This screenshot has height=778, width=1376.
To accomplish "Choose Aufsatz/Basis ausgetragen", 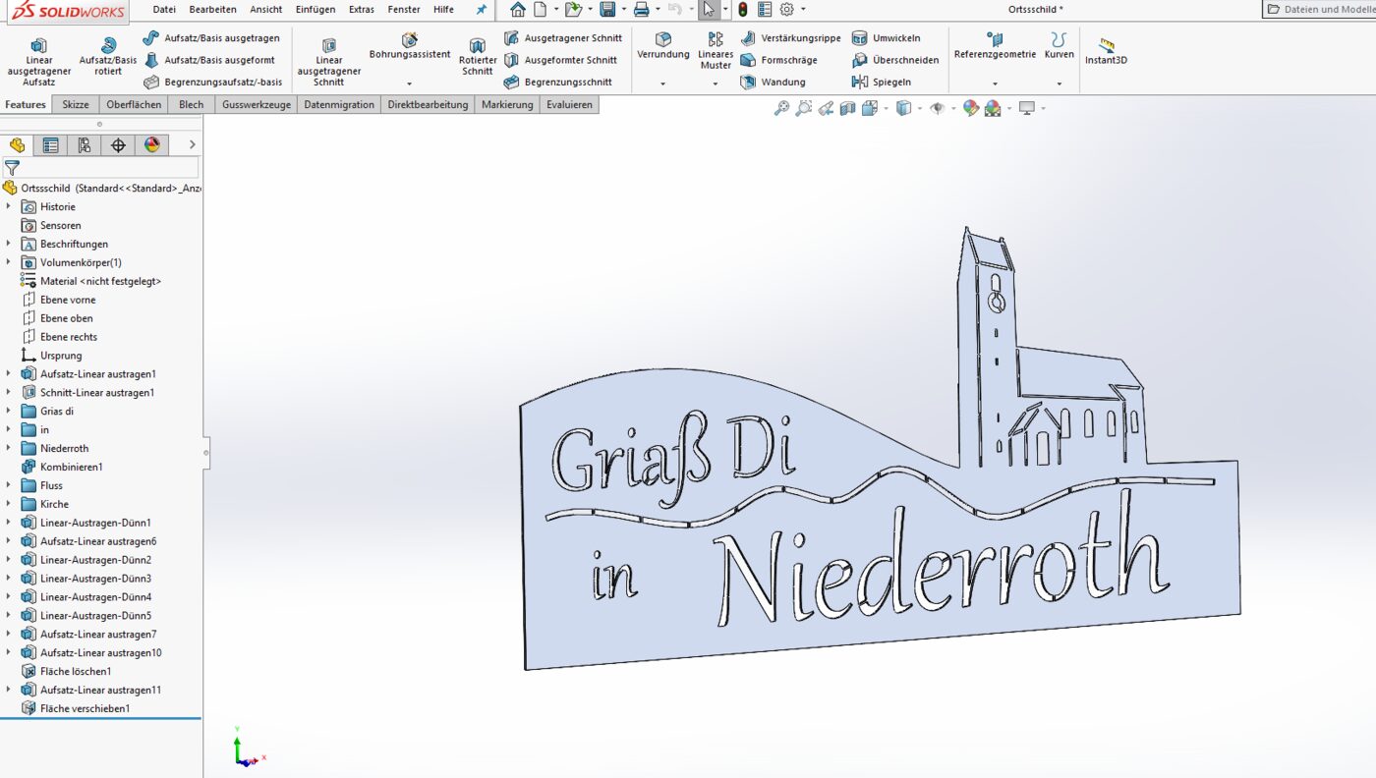I will 211,38.
